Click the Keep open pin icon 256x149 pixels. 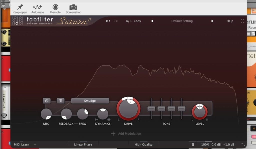click(x=20, y=7)
